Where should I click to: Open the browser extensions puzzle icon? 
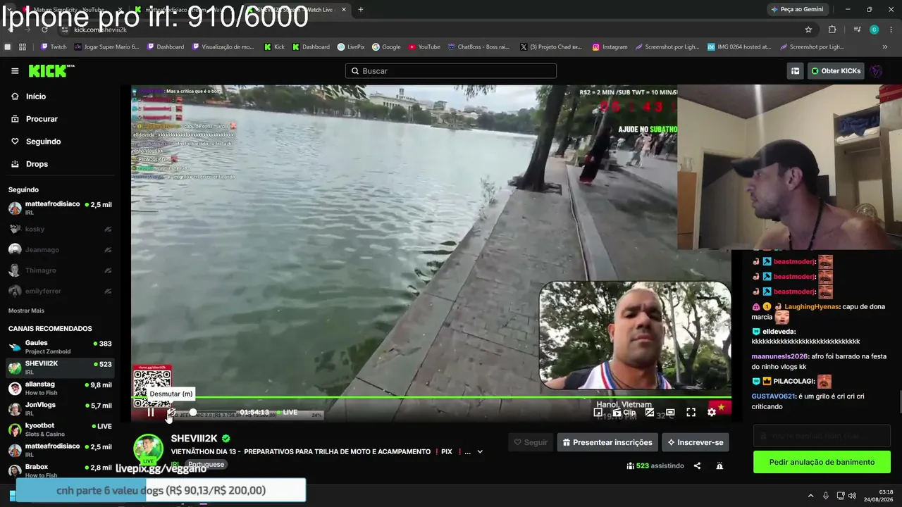[832, 30]
